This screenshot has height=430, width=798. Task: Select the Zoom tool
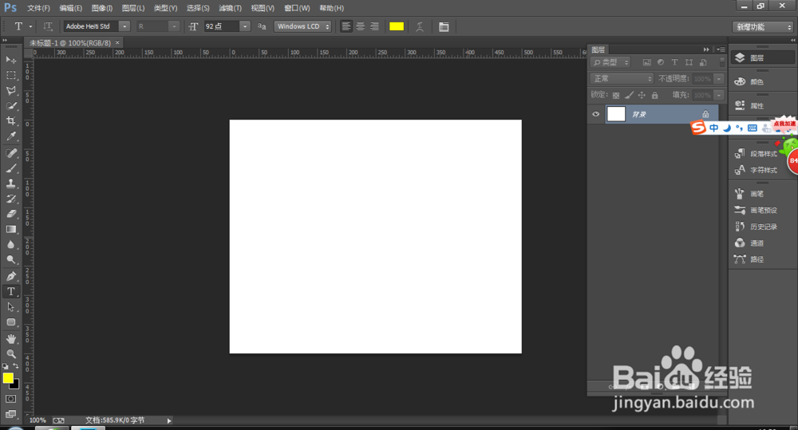coord(10,353)
